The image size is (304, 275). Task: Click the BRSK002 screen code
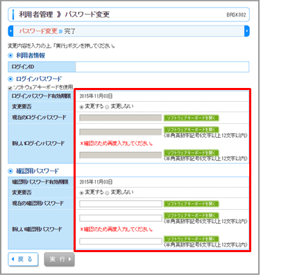click(x=236, y=15)
